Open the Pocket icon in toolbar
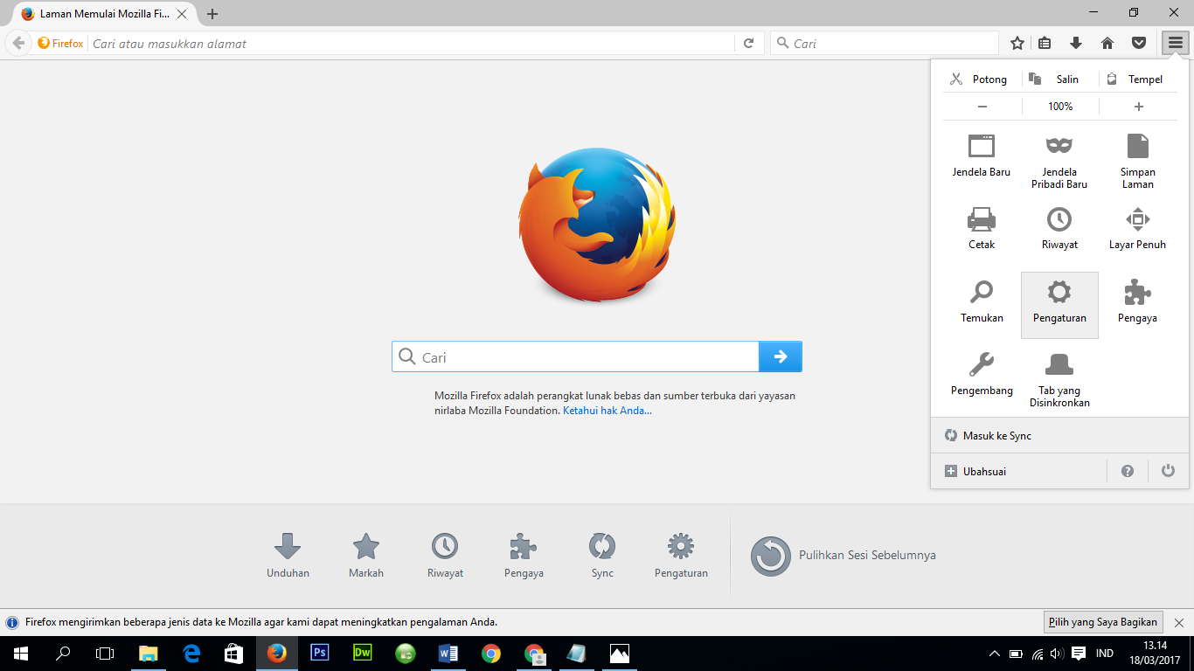Image resolution: width=1194 pixels, height=671 pixels. pos(1139,43)
